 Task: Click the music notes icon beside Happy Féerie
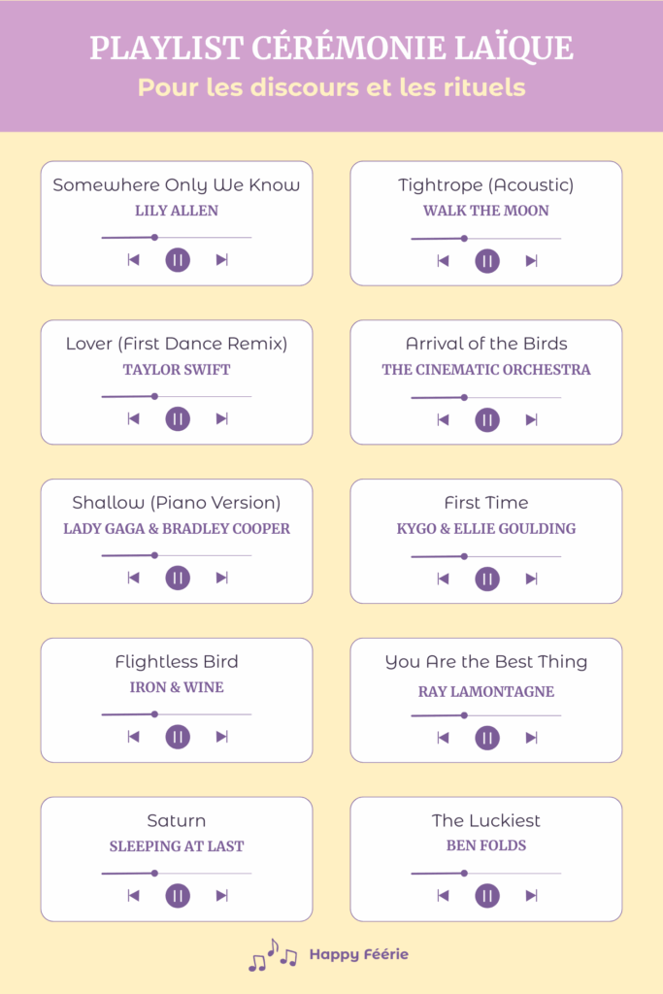click(273, 955)
